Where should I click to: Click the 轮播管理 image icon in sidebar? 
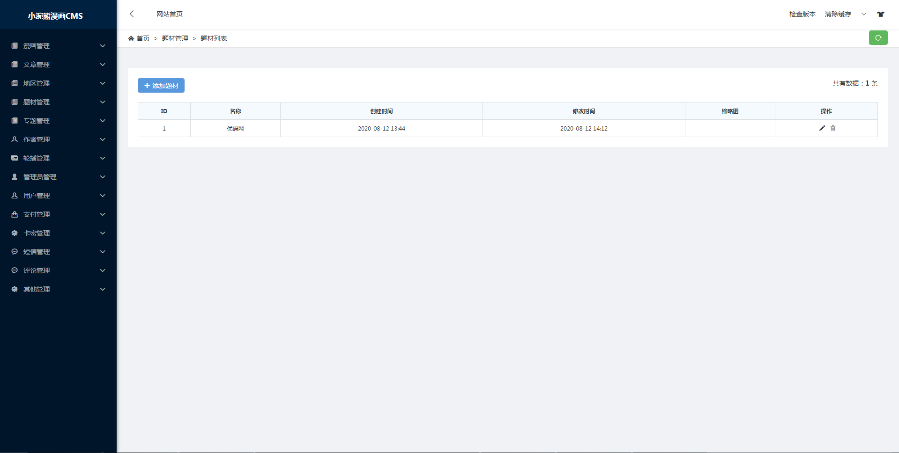click(x=15, y=158)
